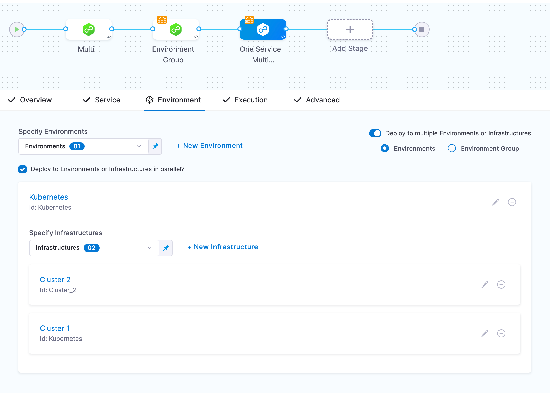
Task: Click + New Environment link
Action: [x=209, y=146]
